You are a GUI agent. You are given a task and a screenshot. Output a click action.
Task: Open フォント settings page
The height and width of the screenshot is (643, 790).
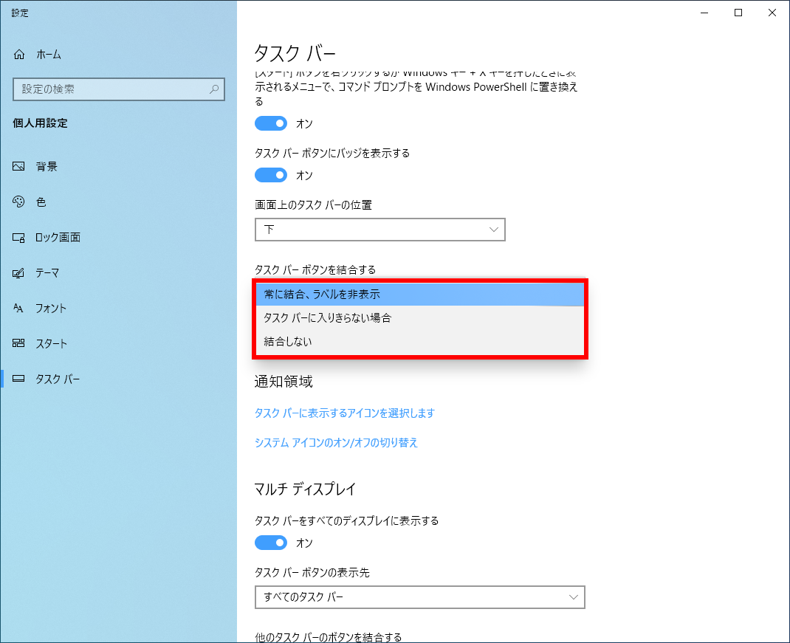click(x=118, y=308)
